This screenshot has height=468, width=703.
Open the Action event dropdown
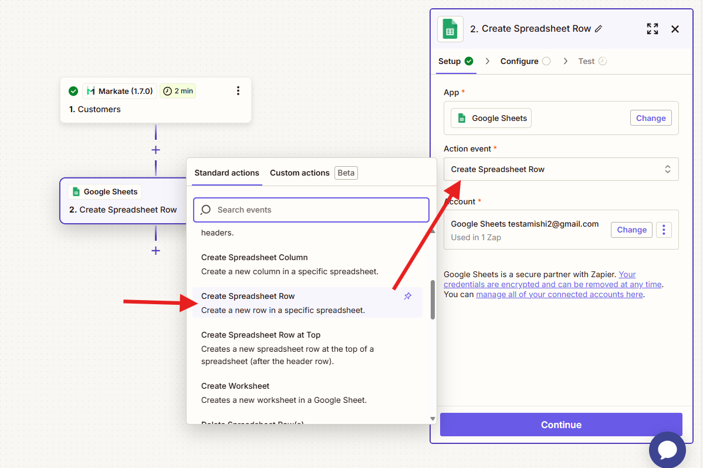point(561,169)
